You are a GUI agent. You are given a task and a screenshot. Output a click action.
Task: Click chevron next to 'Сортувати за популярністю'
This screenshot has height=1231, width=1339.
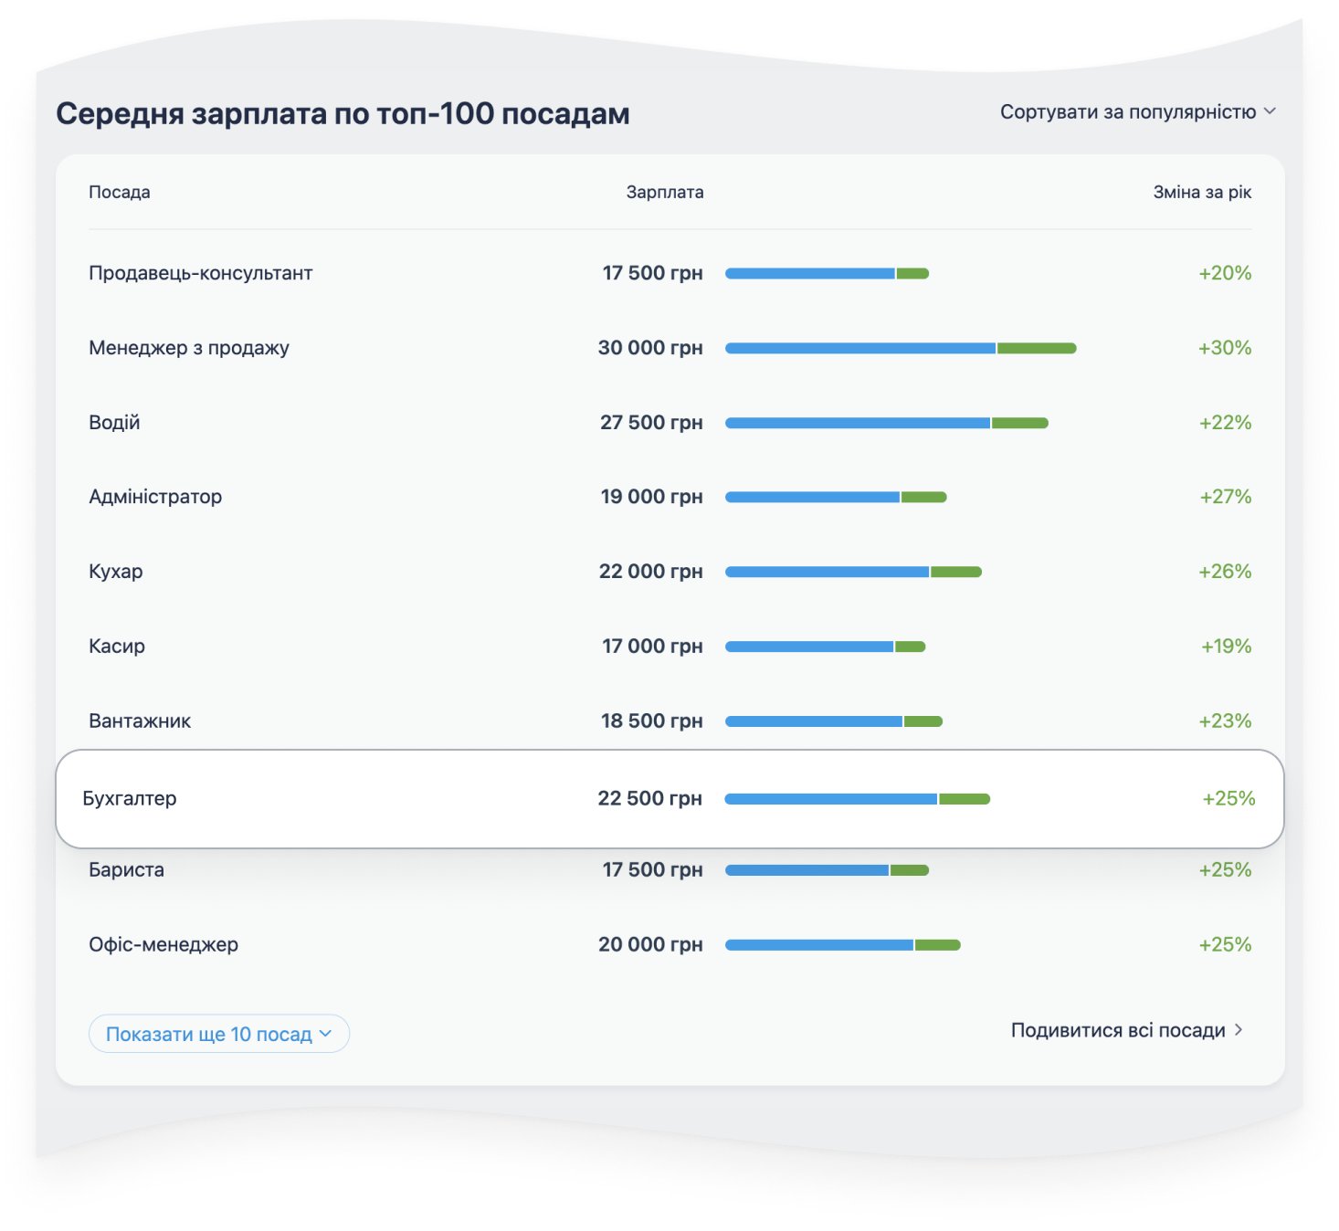tap(1270, 111)
